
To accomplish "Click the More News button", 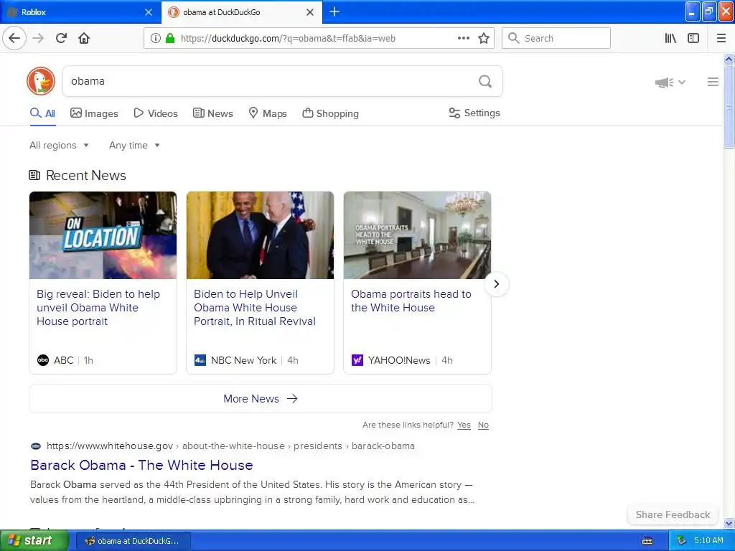I will (x=260, y=399).
